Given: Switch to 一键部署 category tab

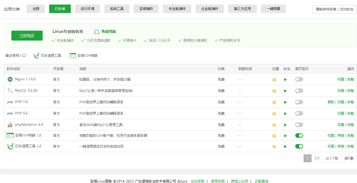Looking at the screenshot, I should click(x=273, y=9).
